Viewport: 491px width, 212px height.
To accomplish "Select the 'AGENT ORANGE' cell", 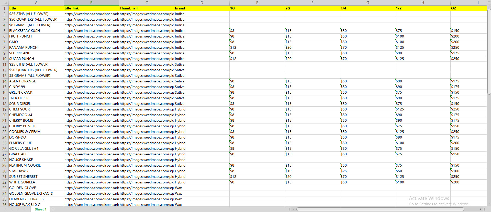I will click(x=36, y=81).
